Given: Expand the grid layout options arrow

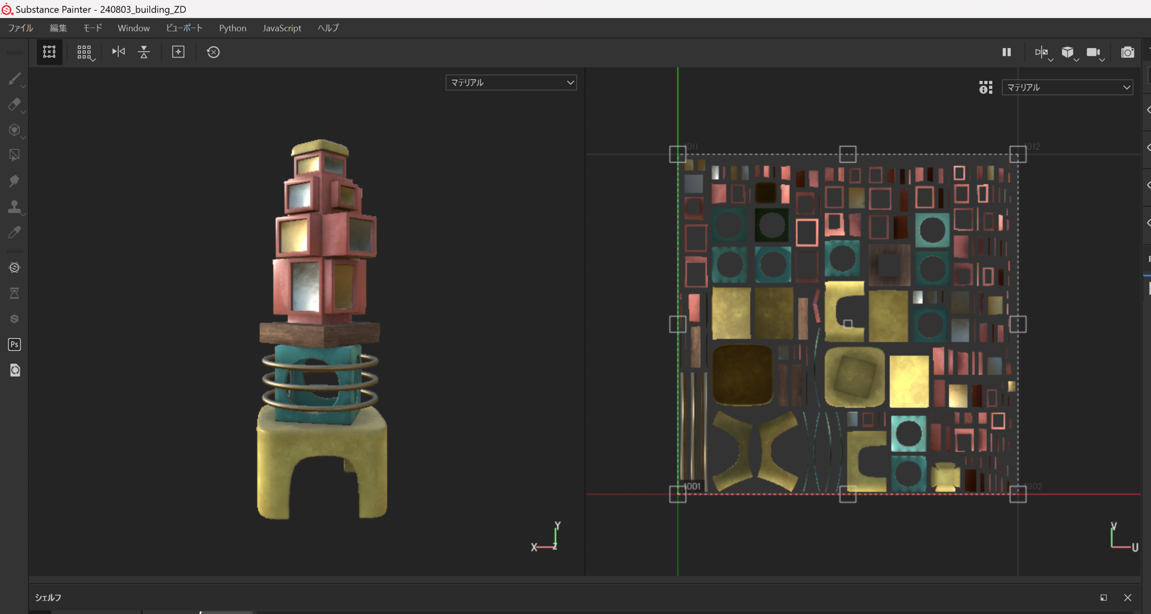Looking at the screenshot, I should tap(93, 60).
